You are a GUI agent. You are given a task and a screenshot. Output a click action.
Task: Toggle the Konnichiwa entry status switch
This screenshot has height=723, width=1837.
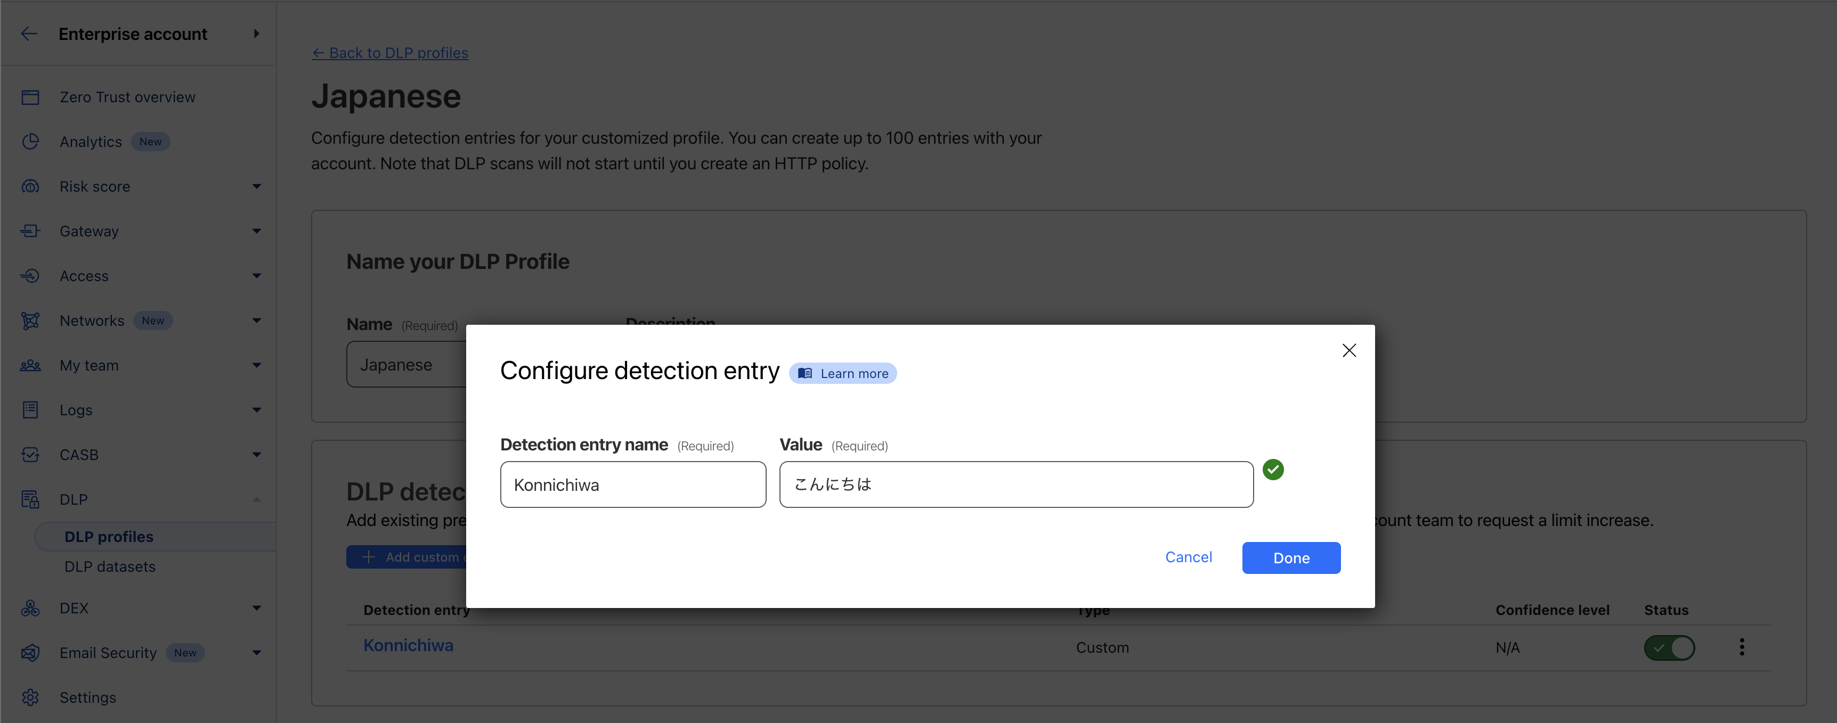tap(1669, 647)
